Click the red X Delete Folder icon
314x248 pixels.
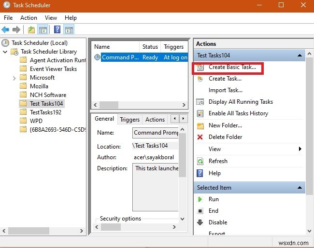(200, 137)
